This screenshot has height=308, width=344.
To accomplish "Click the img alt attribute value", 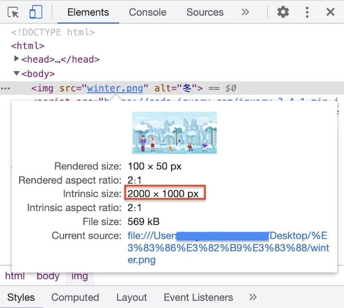I will coord(187,88).
